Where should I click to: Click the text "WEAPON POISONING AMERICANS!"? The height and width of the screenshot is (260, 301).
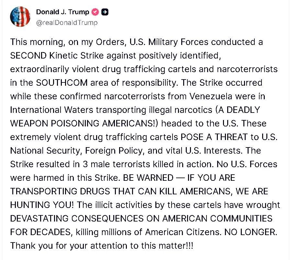click(85, 124)
